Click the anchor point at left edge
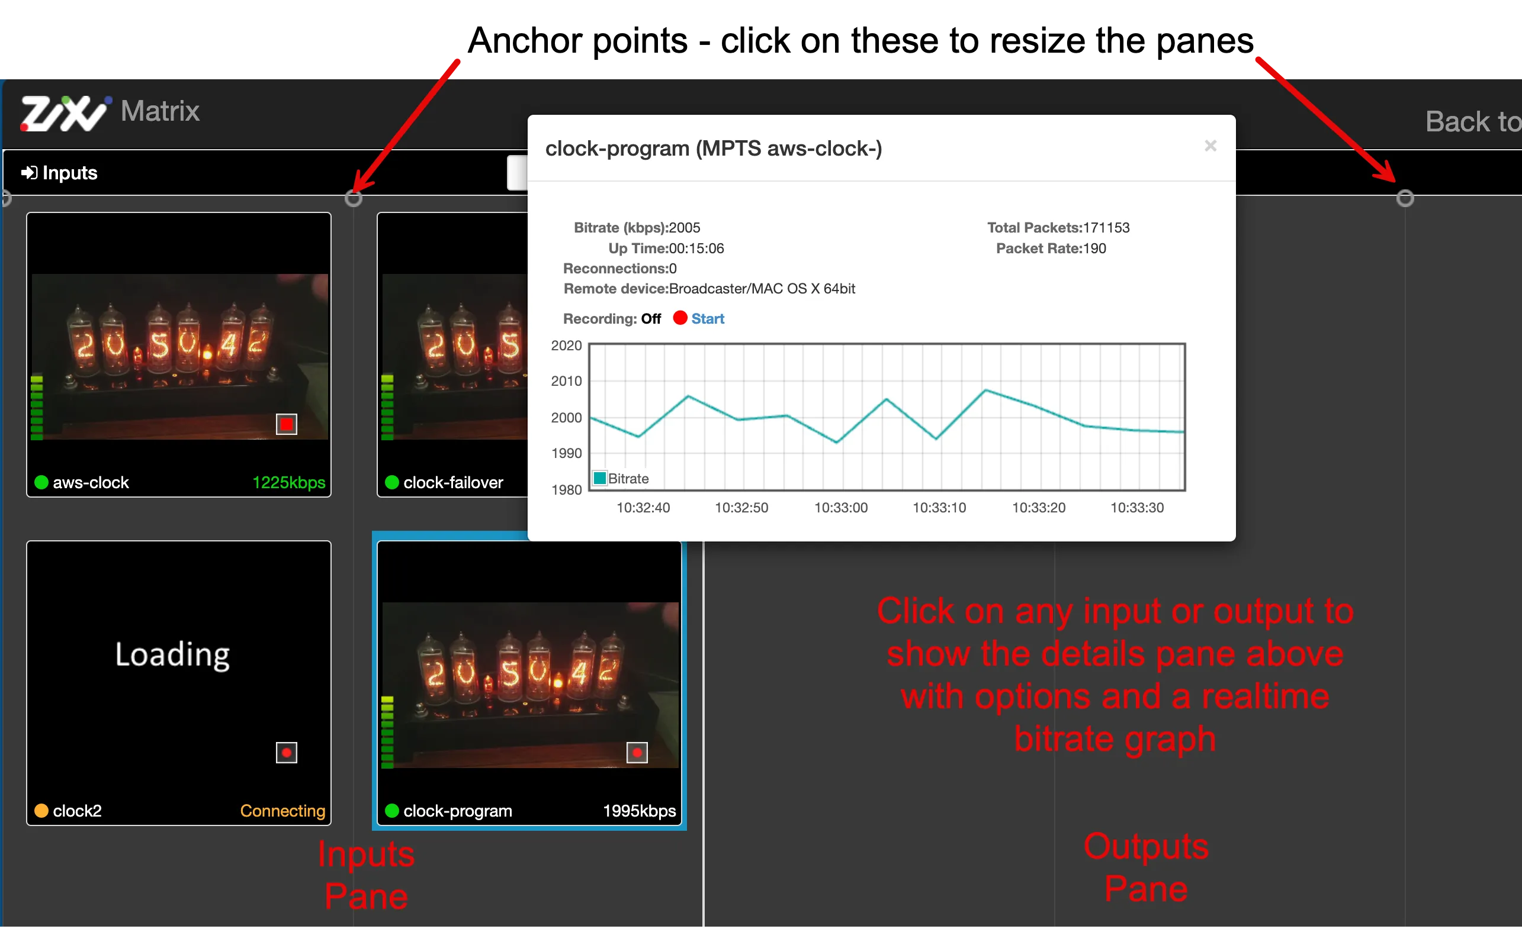Image resolution: width=1522 pixels, height=929 pixels. (5, 199)
